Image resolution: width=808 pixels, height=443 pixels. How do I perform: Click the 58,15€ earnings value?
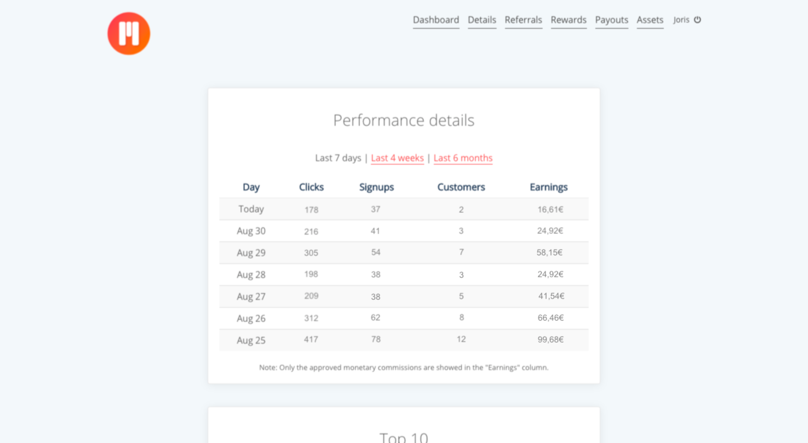click(x=550, y=253)
